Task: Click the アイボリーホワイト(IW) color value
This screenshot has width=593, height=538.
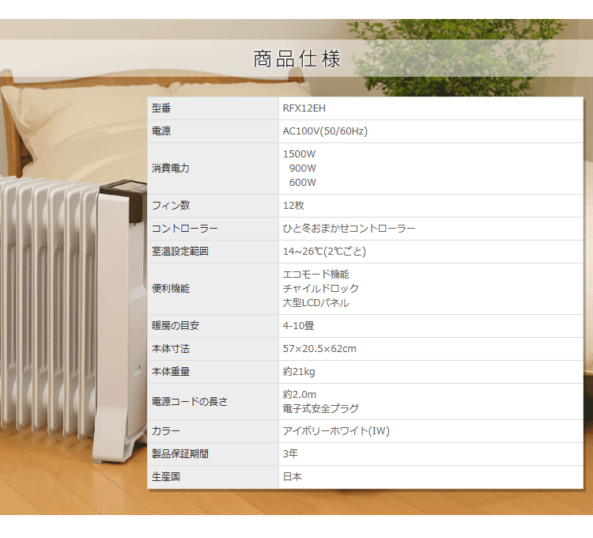Action: 336,431
